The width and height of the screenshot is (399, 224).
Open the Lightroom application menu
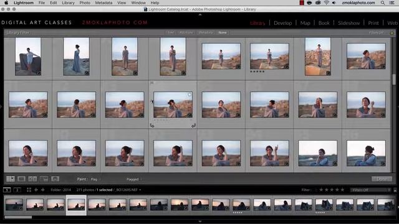click(x=24, y=2)
